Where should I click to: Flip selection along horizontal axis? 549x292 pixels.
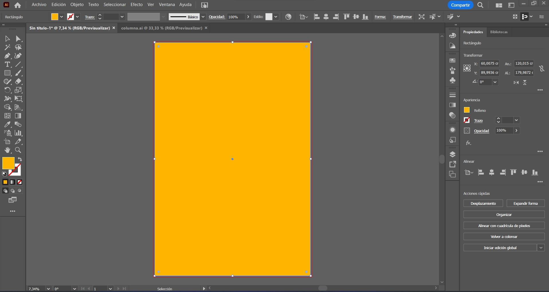(516, 82)
